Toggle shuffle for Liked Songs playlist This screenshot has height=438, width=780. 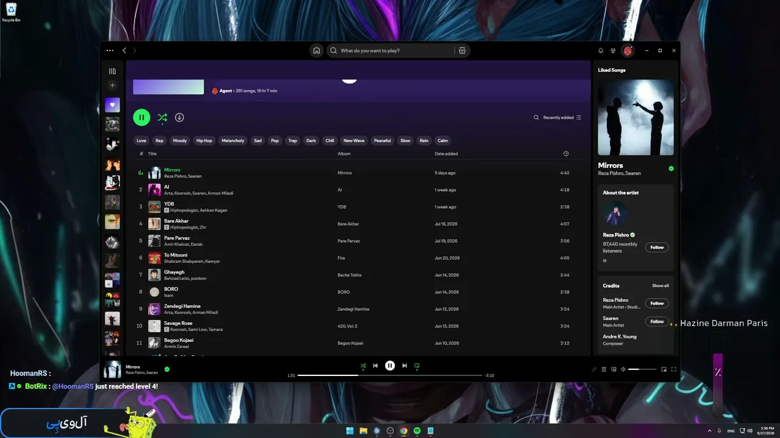(162, 117)
